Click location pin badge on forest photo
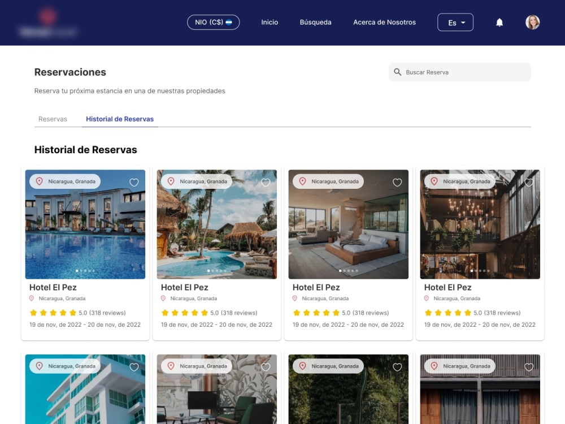This screenshot has width=565, height=424. point(328,366)
